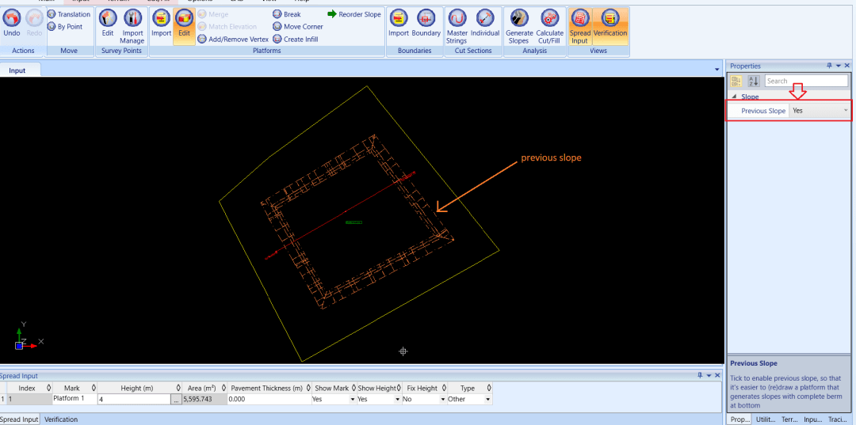Click Pavement Thickness cell 0.000
This screenshot has height=425, width=856.
point(269,400)
